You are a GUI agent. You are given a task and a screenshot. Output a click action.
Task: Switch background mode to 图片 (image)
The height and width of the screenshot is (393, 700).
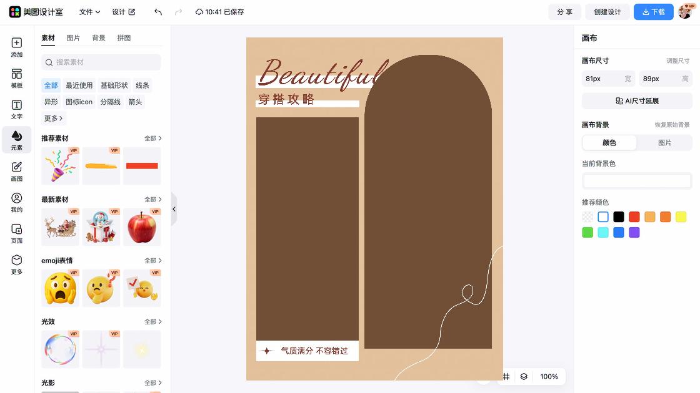[665, 143]
